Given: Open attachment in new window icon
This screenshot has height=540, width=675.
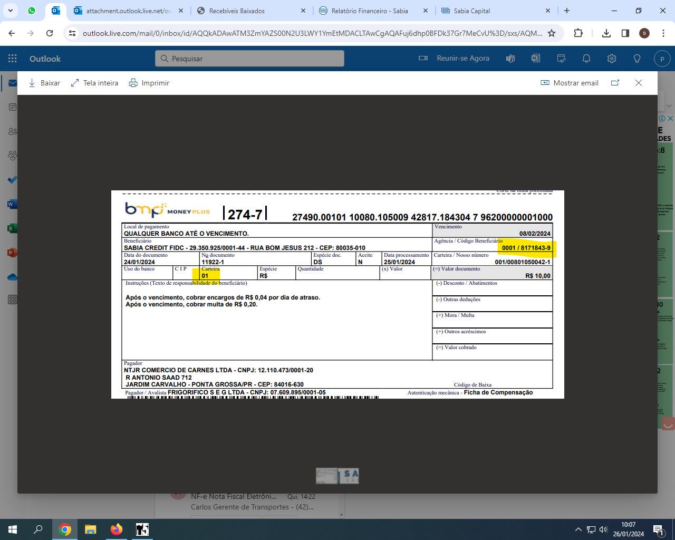Looking at the screenshot, I should pyautogui.click(x=615, y=83).
